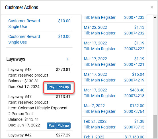This screenshot has height=139, width=158.
Task: Pay on Layaway #47
Action: pos(52,126)
